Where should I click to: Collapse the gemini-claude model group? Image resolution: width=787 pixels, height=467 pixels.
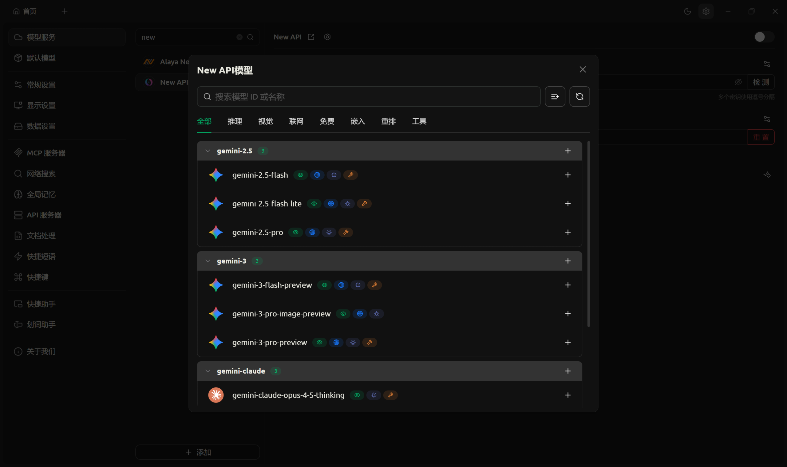(x=208, y=371)
